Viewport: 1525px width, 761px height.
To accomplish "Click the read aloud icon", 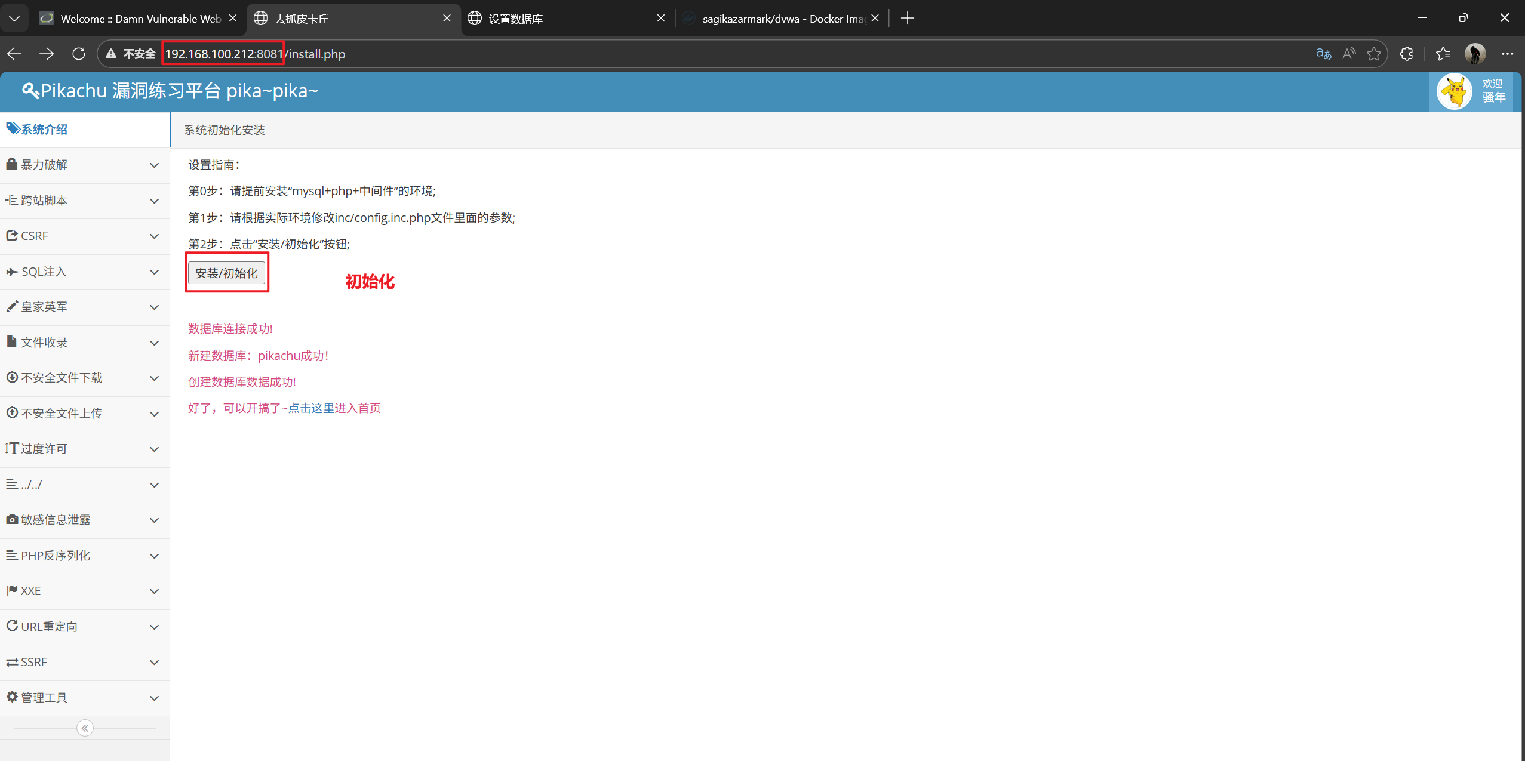I will click(1349, 54).
